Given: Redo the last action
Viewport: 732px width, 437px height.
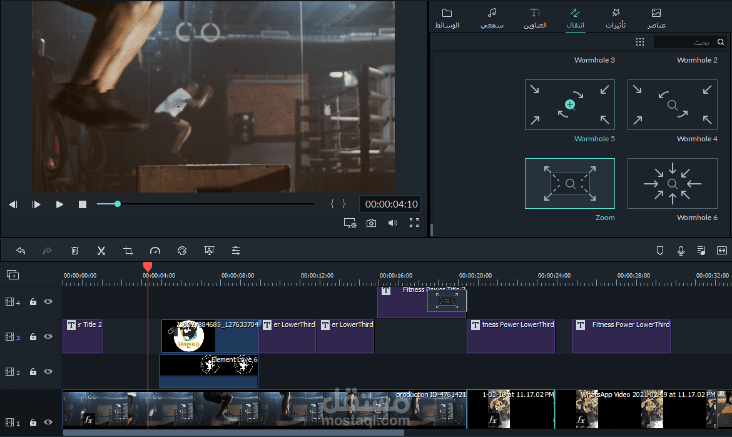Looking at the screenshot, I should tap(47, 251).
